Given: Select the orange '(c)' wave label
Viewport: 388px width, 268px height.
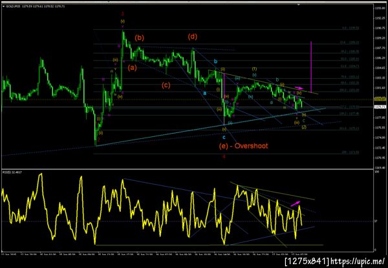Looking at the screenshot, I should [x=166, y=85].
